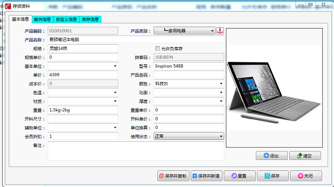Viewport: 334px width, 187px height.
Task: Select the second tab next to 基本信息
Action: 42,20
